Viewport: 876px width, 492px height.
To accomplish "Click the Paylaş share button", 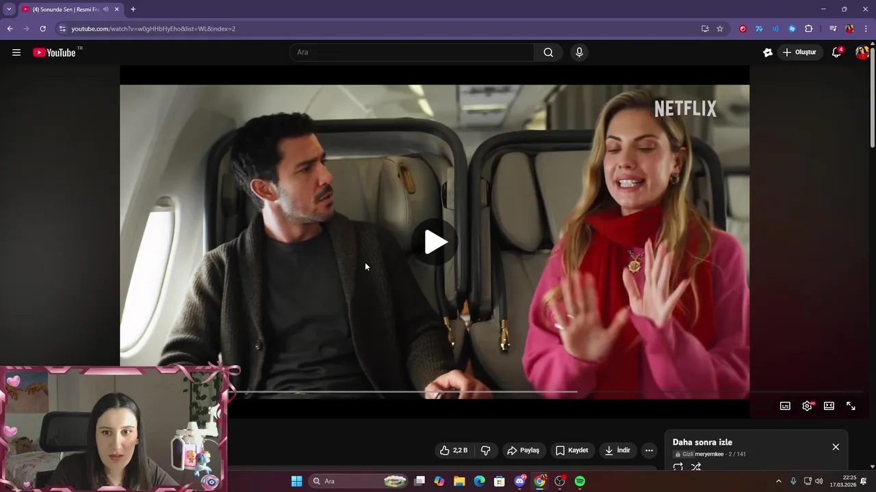I will (523, 450).
